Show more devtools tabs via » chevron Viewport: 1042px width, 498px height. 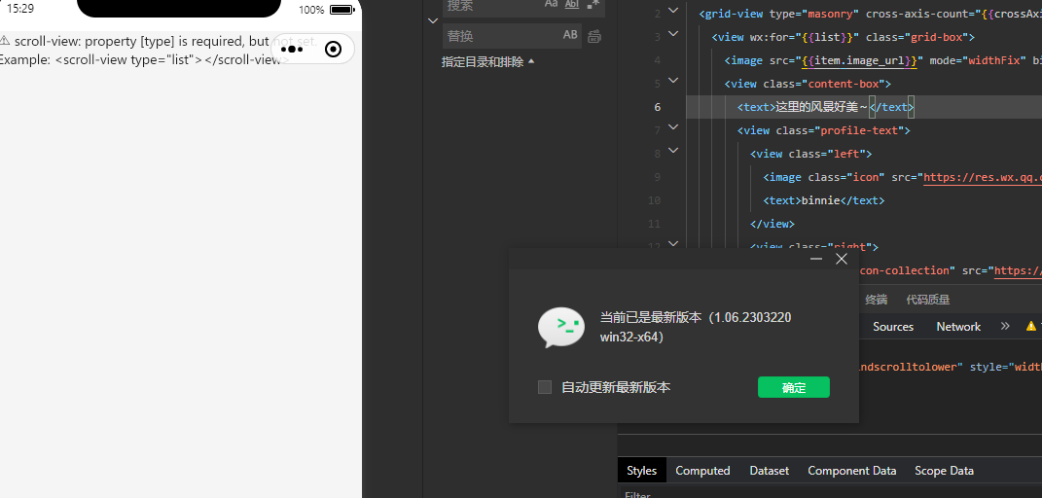pyautogui.click(x=1005, y=326)
